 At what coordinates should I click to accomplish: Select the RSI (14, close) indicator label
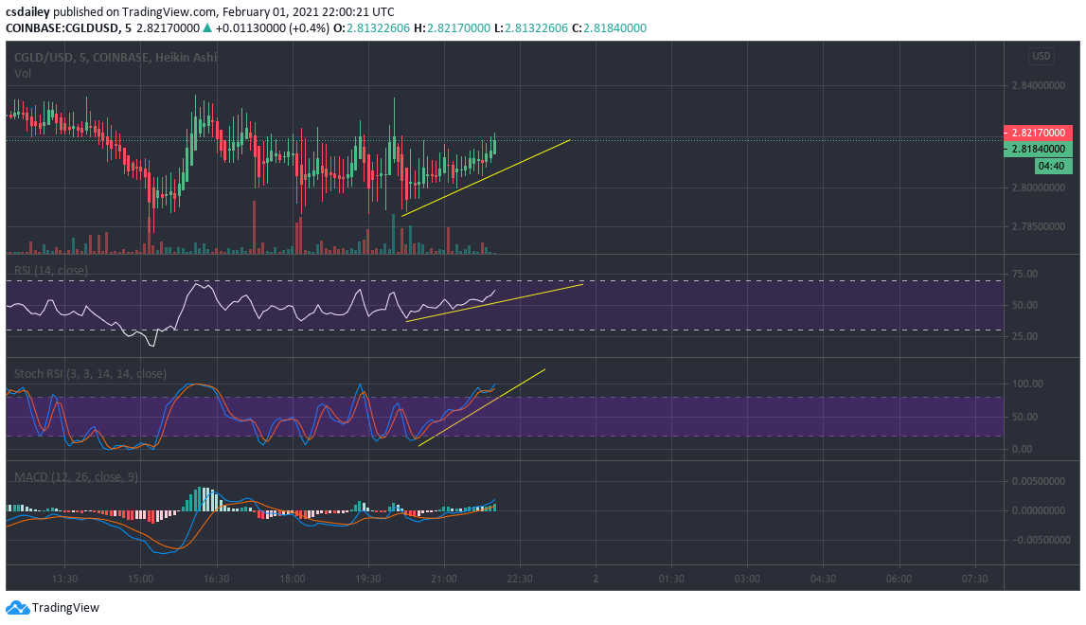coord(50,270)
